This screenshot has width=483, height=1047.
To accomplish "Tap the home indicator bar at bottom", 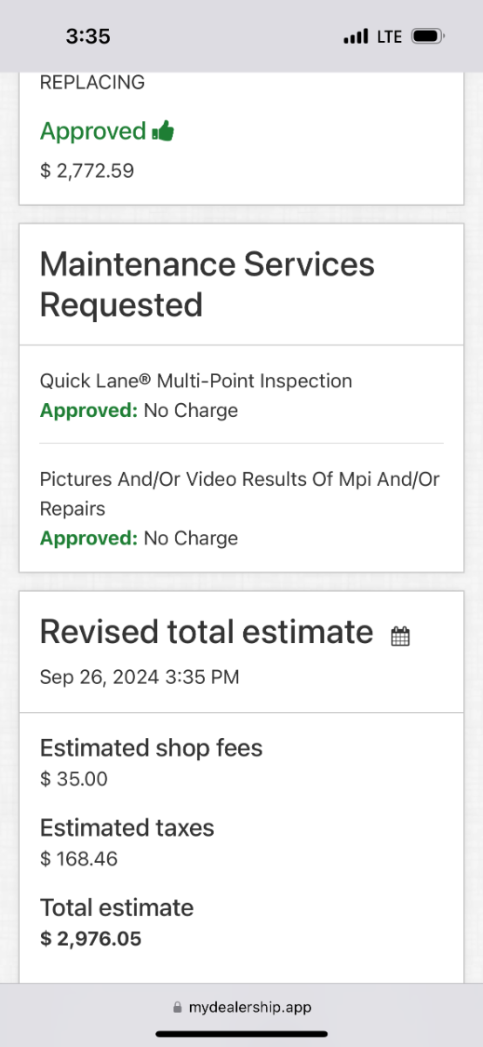I will tap(241, 1034).
